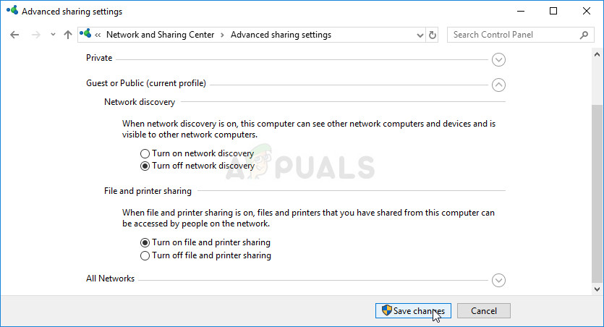Select Turn off network discovery
This screenshot has width=604, height=327.
point(145,166)
